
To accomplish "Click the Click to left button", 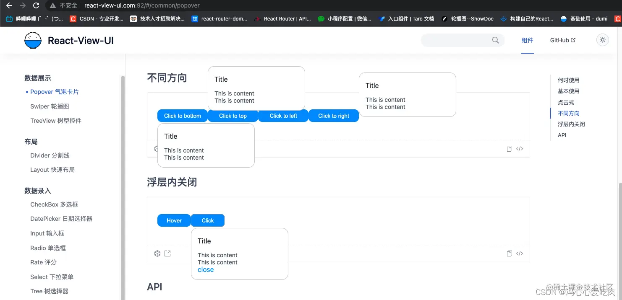I will [x=283, y=116].
